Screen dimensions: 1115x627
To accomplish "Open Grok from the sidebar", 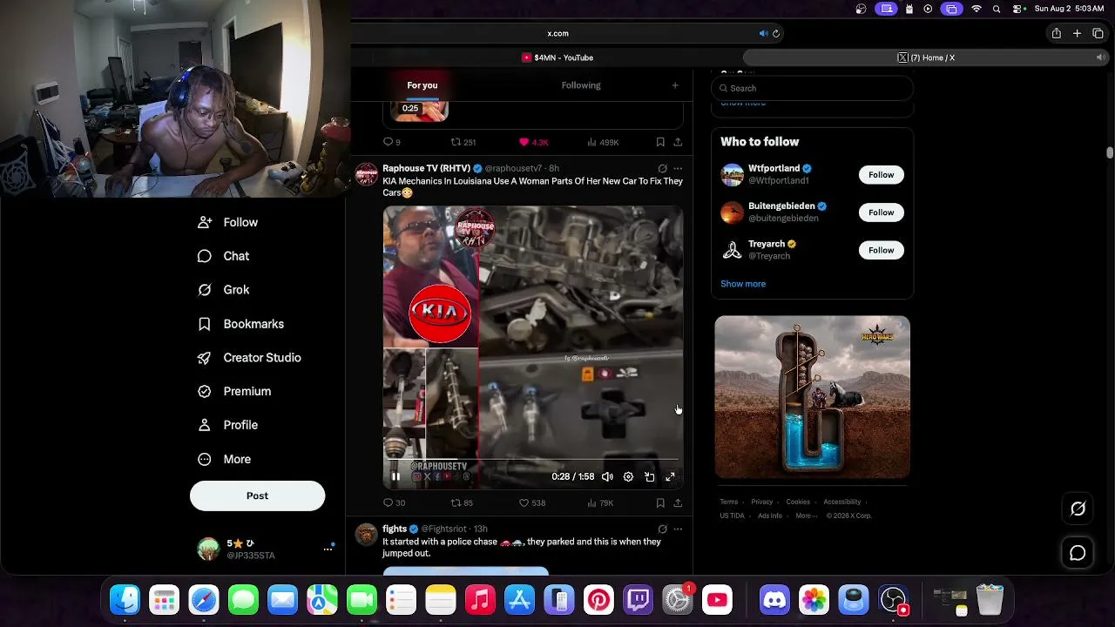I will click(x=224, y=290).
